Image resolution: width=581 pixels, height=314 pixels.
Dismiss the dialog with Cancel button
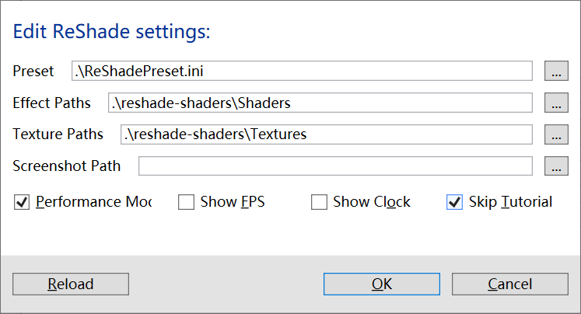click(x=509, y=284)
